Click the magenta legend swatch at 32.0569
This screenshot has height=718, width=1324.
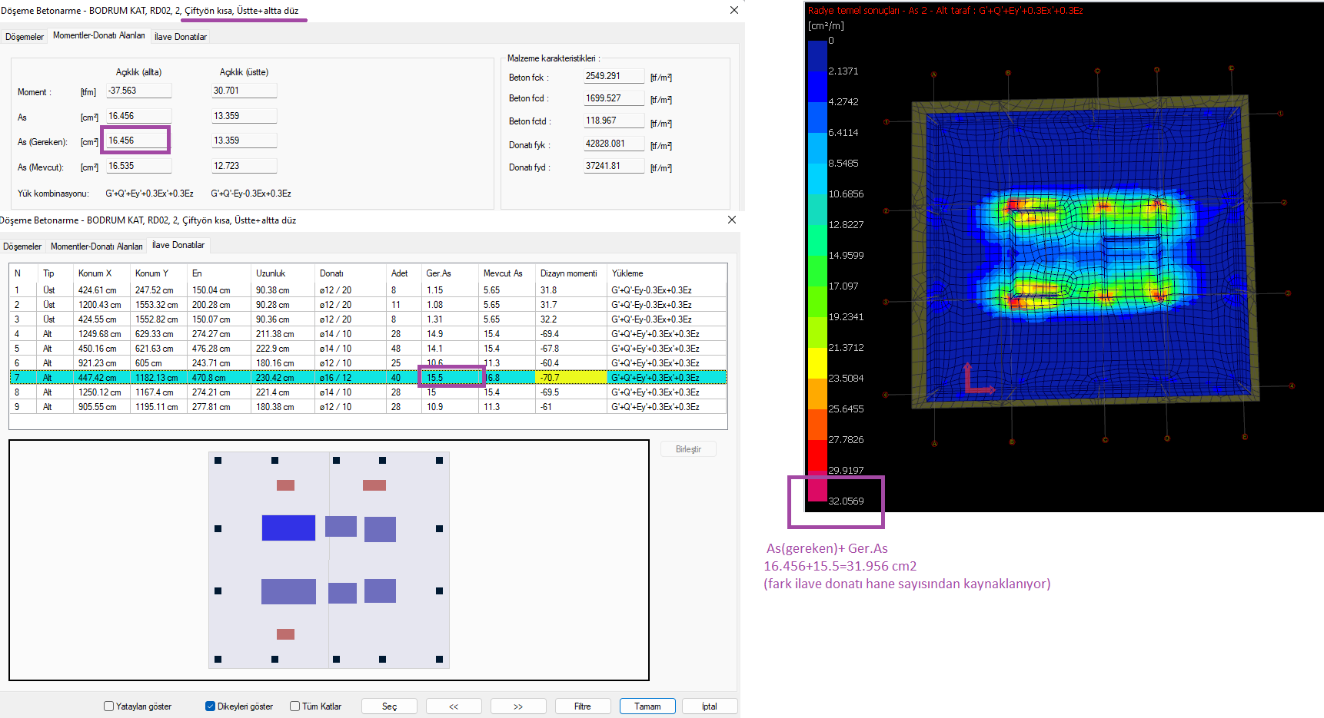817,486
